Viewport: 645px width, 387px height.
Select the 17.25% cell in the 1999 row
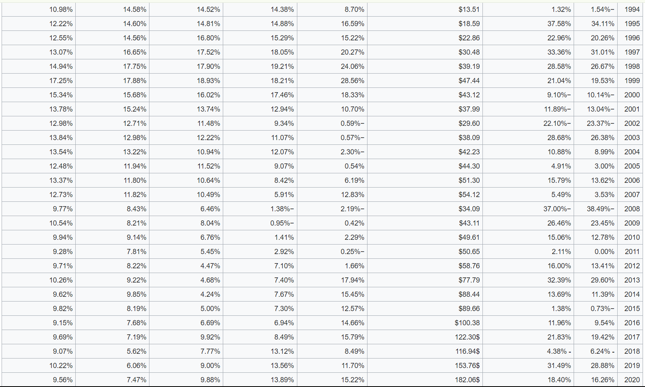coord(61,81)
